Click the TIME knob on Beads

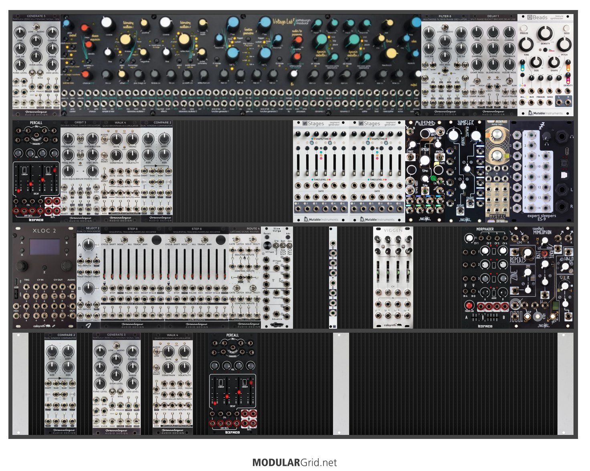[x=526, y=44]
